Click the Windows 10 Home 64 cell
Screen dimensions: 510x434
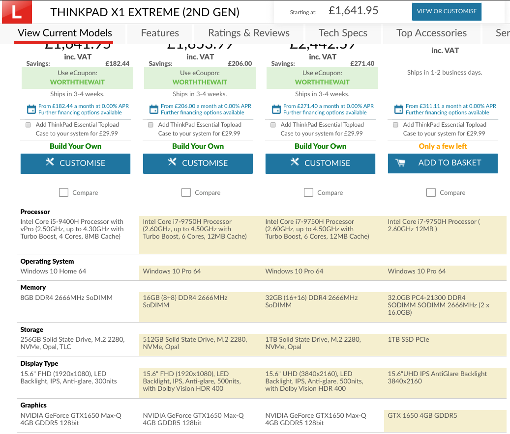pyautogui.click(x=53, y=271)
